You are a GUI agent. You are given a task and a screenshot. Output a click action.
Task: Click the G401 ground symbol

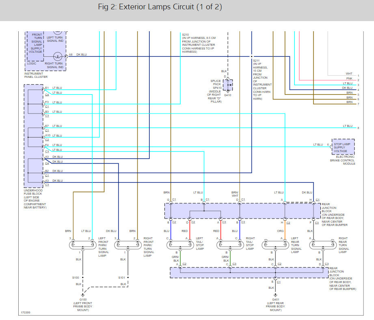click(x=275, y=295)
